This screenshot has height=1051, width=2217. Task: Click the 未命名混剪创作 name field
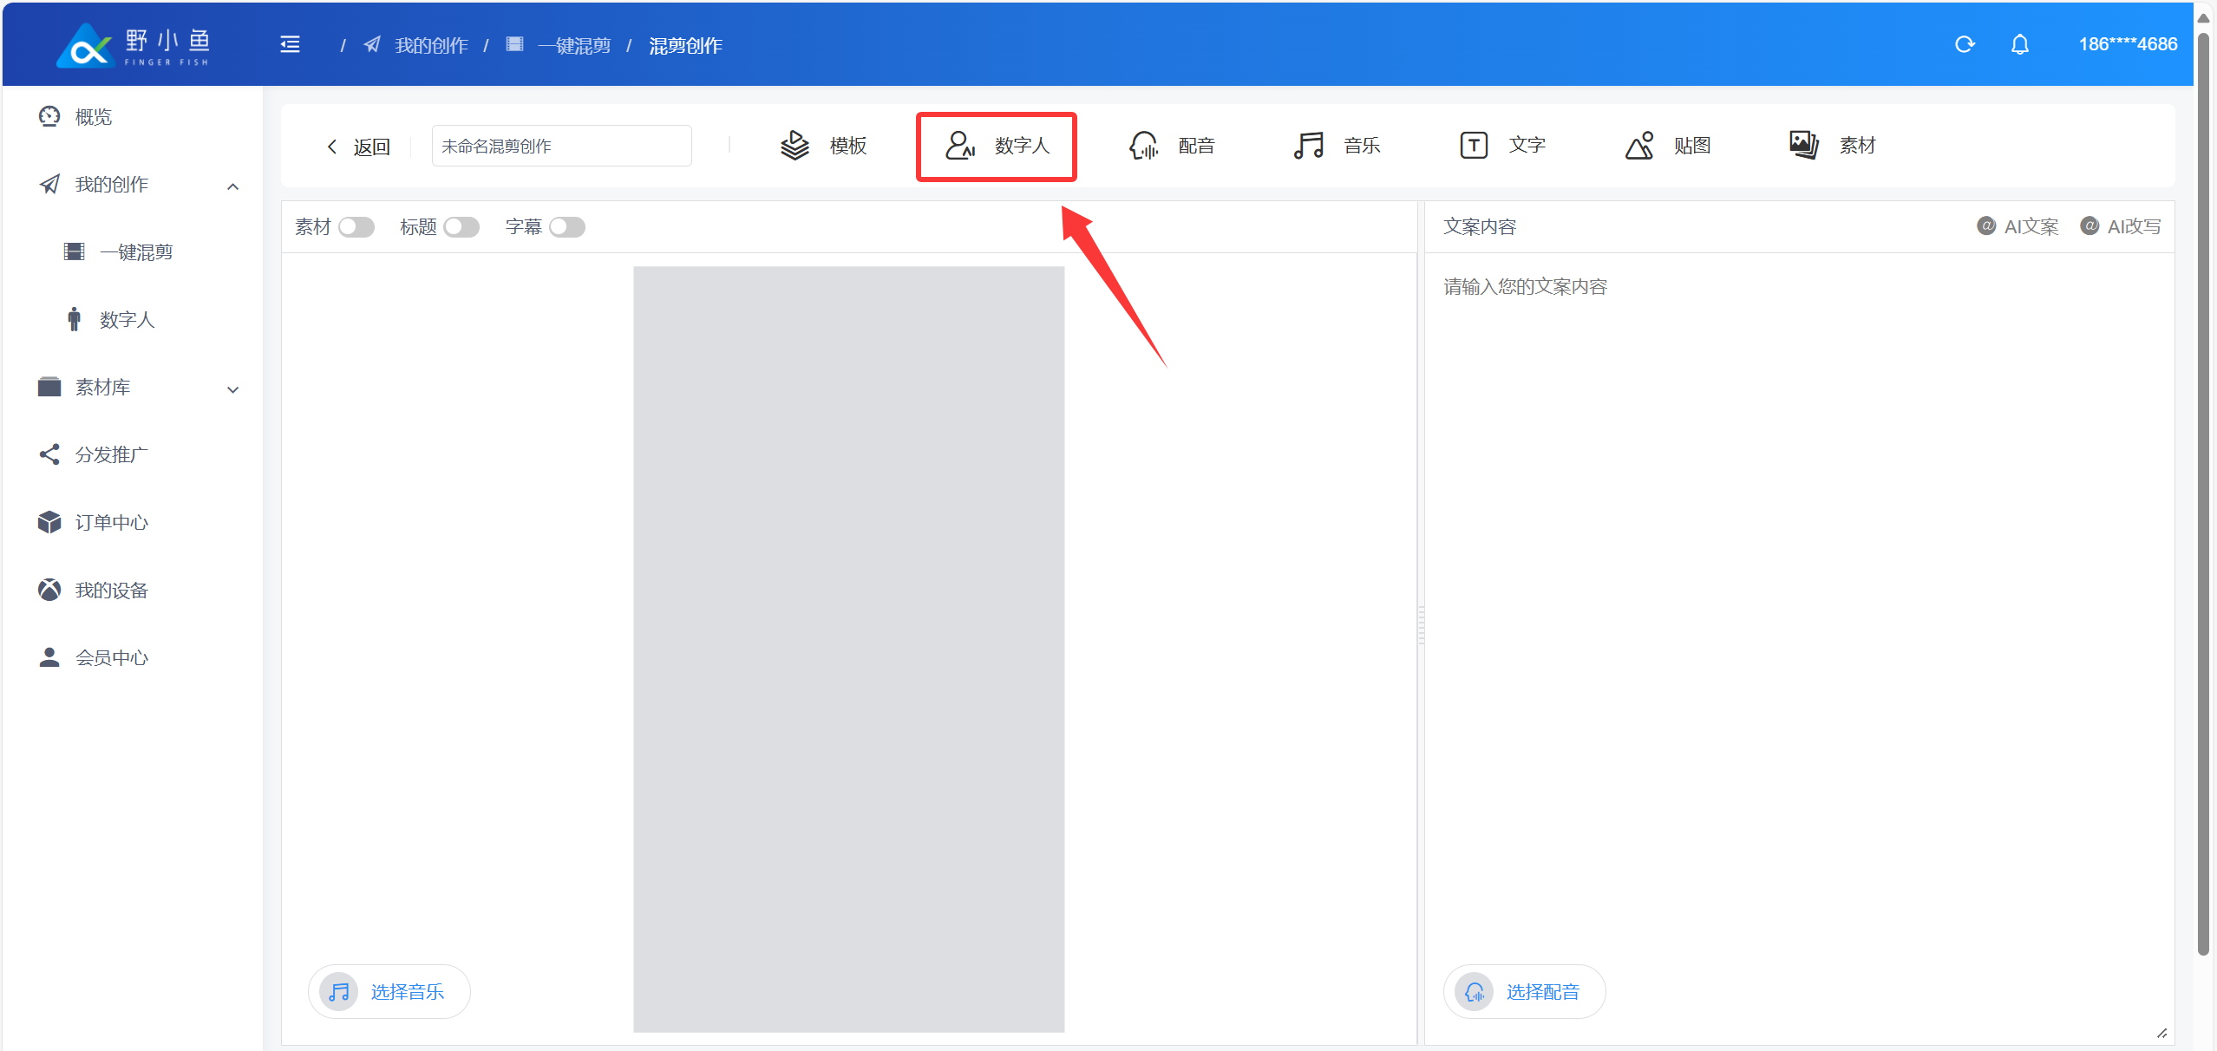(561, 146)
